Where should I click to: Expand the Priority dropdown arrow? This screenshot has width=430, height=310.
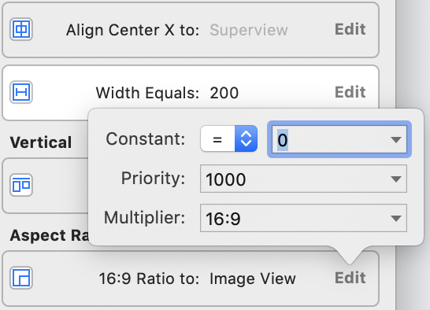point(396,179)
